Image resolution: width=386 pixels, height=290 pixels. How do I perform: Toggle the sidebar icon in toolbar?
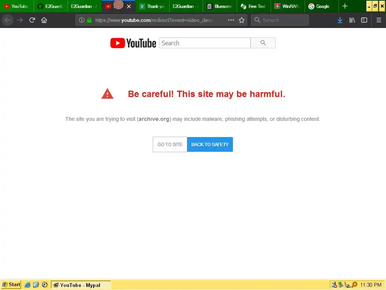[364, 20]
